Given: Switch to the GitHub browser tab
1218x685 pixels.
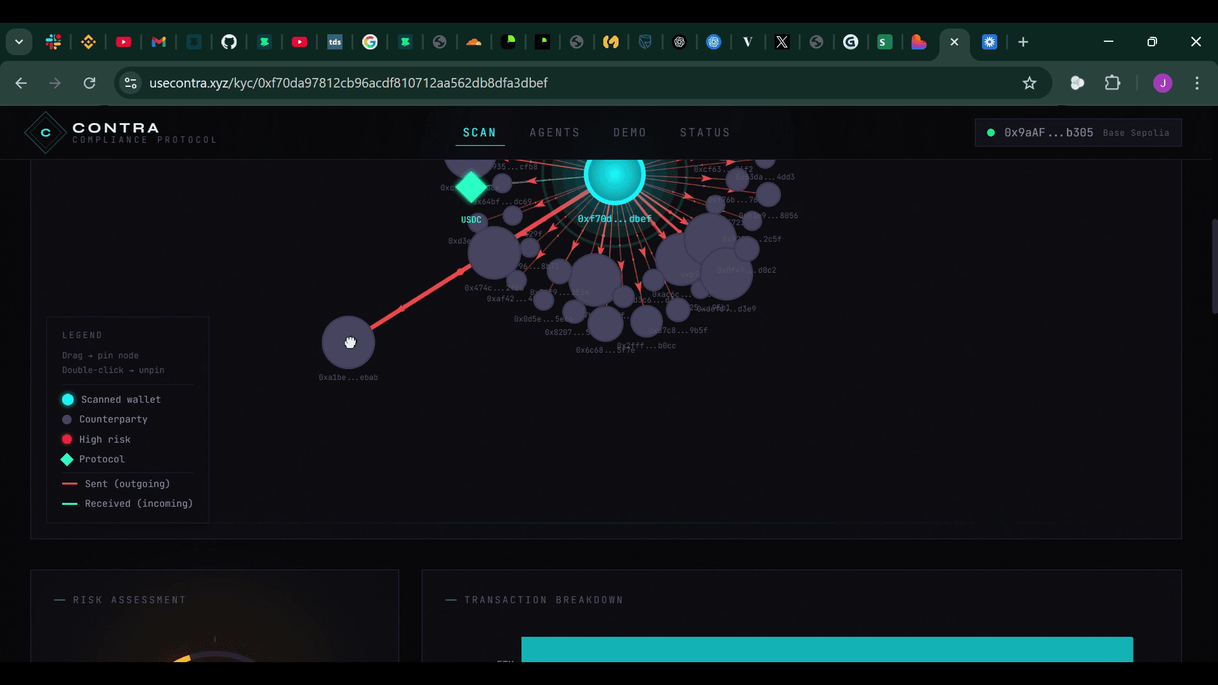Looking at the screenshot, I should [229, 42].
